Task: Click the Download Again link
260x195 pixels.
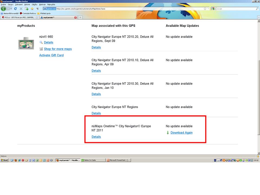Action: [181, 133]
